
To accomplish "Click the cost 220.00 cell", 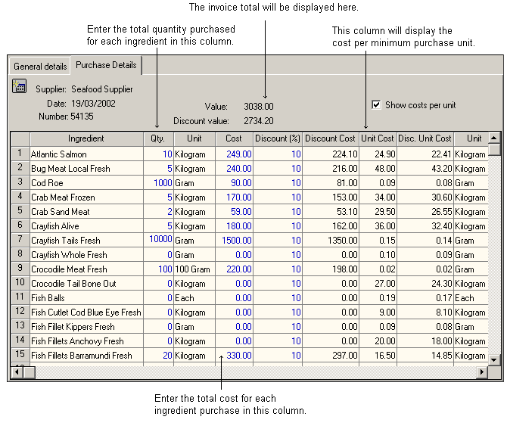I will [234, 269].
